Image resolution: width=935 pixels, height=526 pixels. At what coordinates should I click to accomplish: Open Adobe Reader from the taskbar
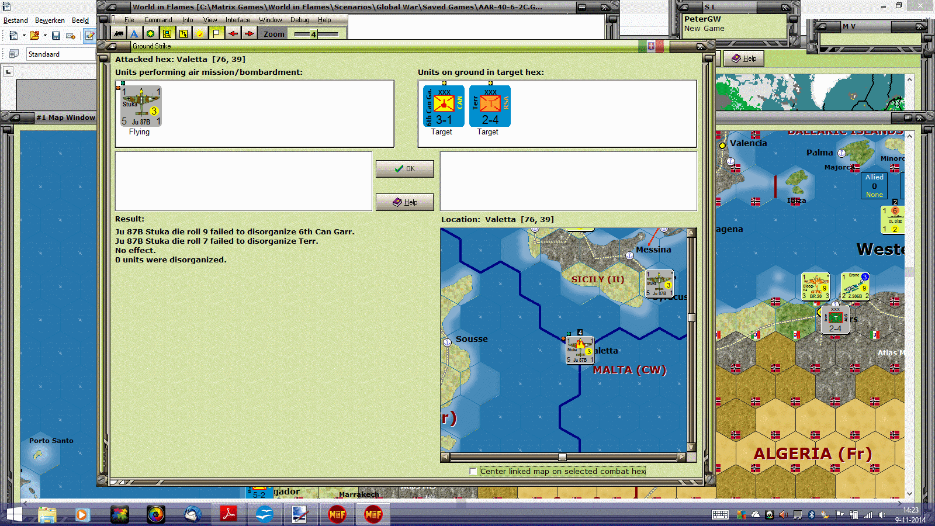228,514
